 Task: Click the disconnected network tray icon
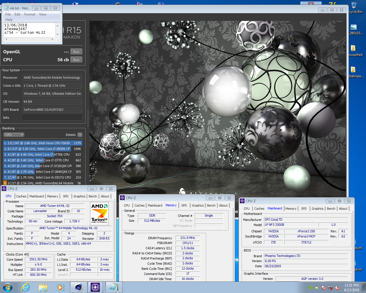pos(330,288)
